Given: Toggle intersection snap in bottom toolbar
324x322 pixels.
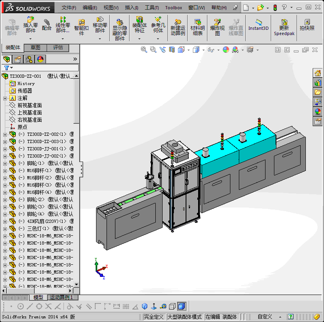Looking at the screenshot, I should [x=48, y=306].
